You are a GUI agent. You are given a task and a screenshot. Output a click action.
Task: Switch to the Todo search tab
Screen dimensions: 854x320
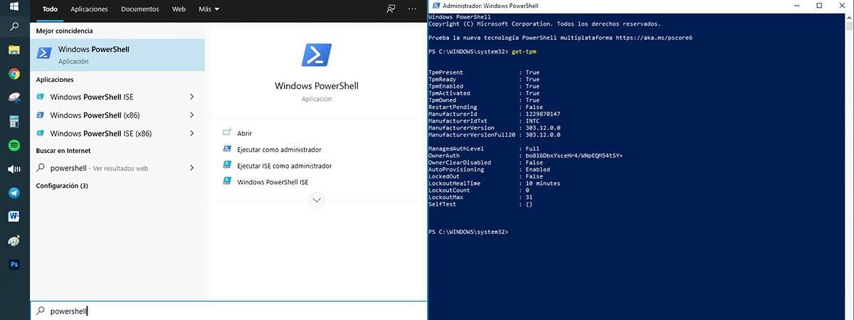tap(51, 9)
